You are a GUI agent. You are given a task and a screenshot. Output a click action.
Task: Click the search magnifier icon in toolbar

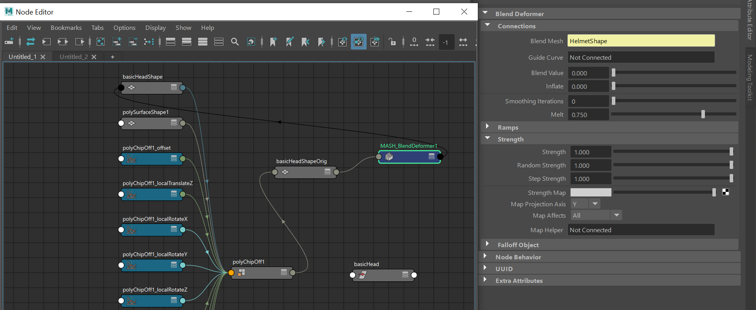[x=235, y=42]
